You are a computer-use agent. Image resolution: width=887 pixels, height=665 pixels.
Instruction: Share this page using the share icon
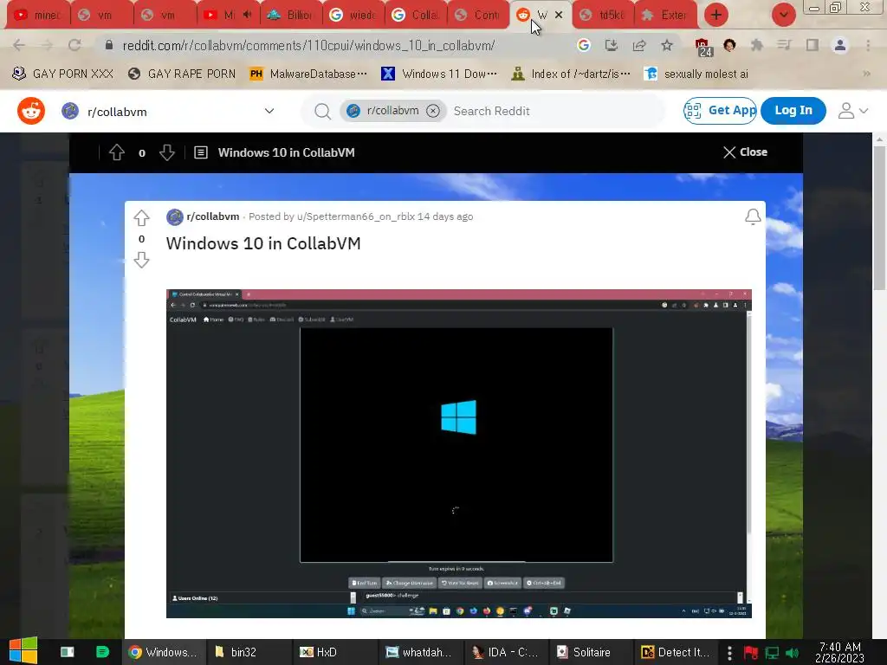point(639,45)
